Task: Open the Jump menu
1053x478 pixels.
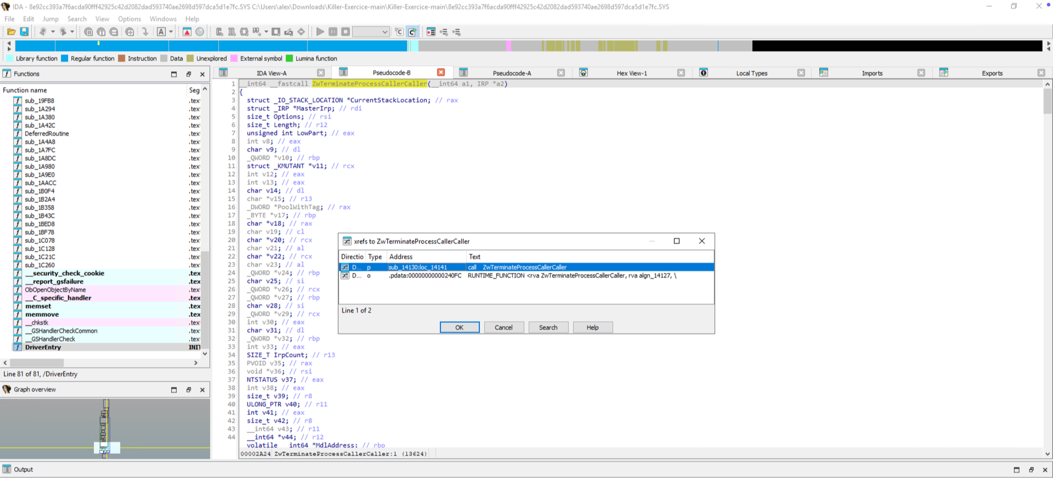Action: (x=50, y=19)
